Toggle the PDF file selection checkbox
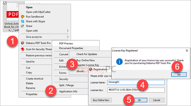Image resolution: width=191 pixels, height=106 pixels. 5,3
